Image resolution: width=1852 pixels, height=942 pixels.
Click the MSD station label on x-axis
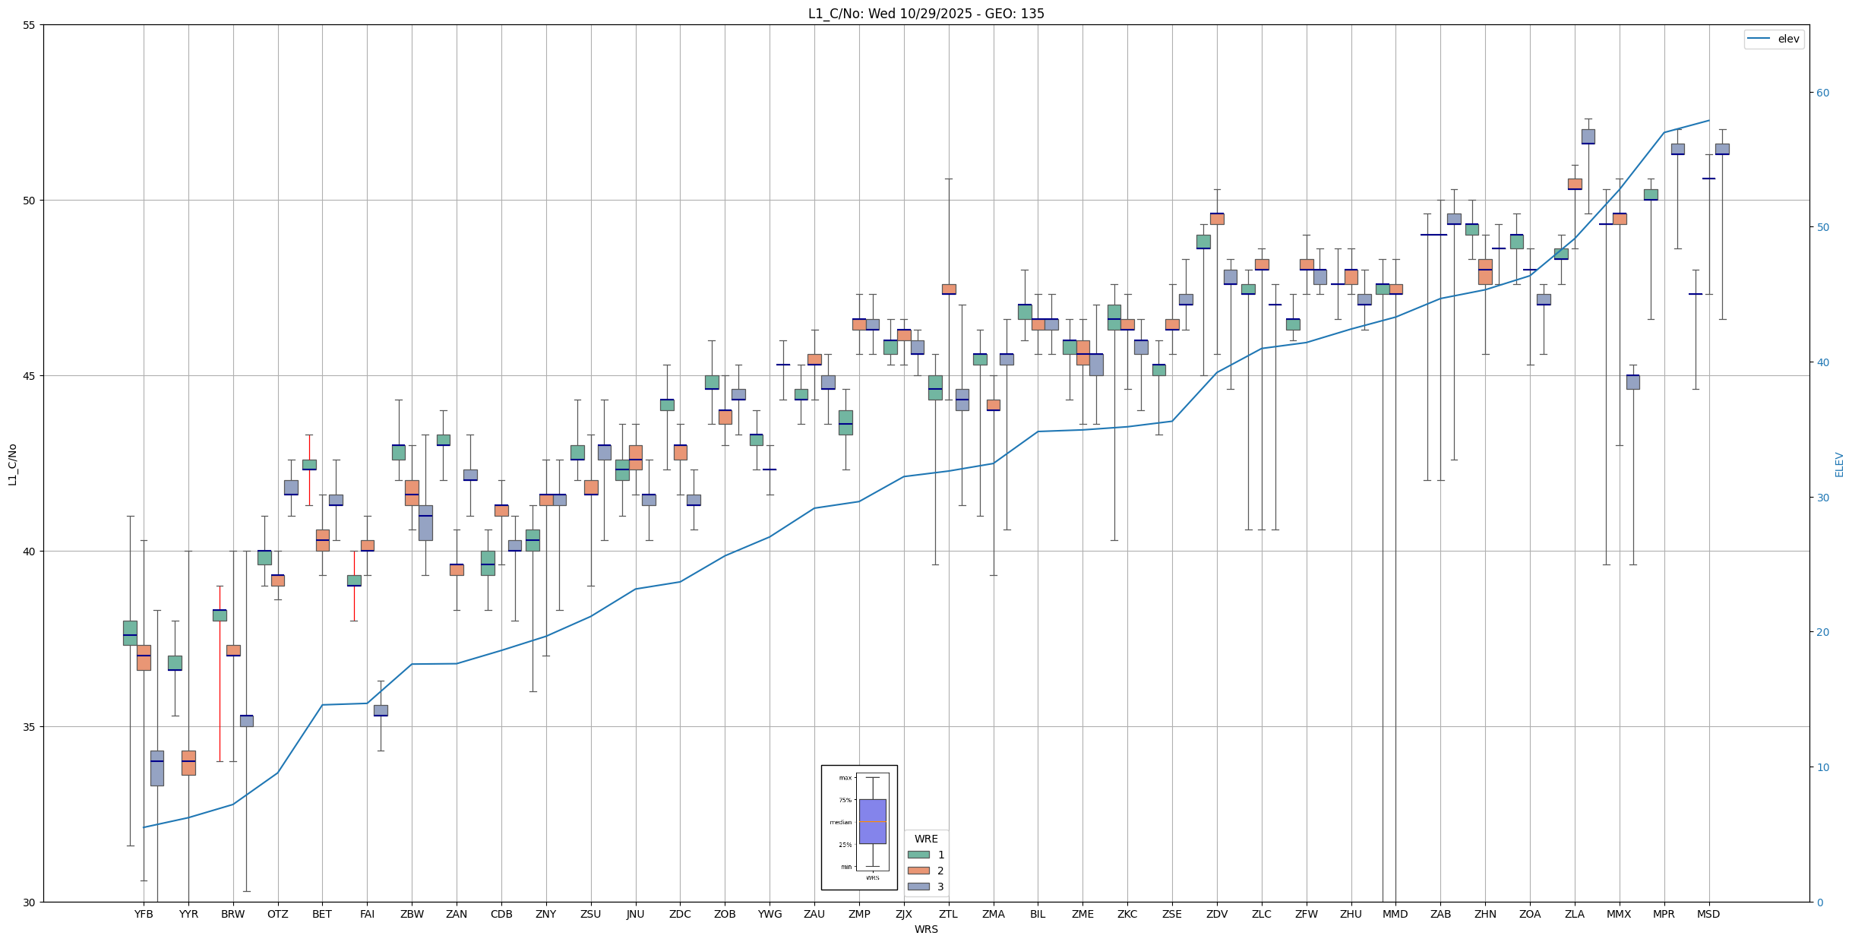1708,914
